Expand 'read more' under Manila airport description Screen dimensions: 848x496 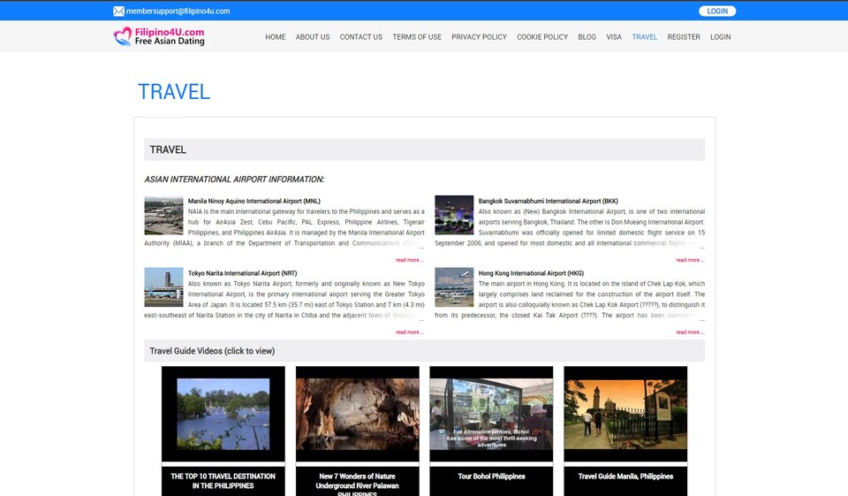click(x=410, y=260)
